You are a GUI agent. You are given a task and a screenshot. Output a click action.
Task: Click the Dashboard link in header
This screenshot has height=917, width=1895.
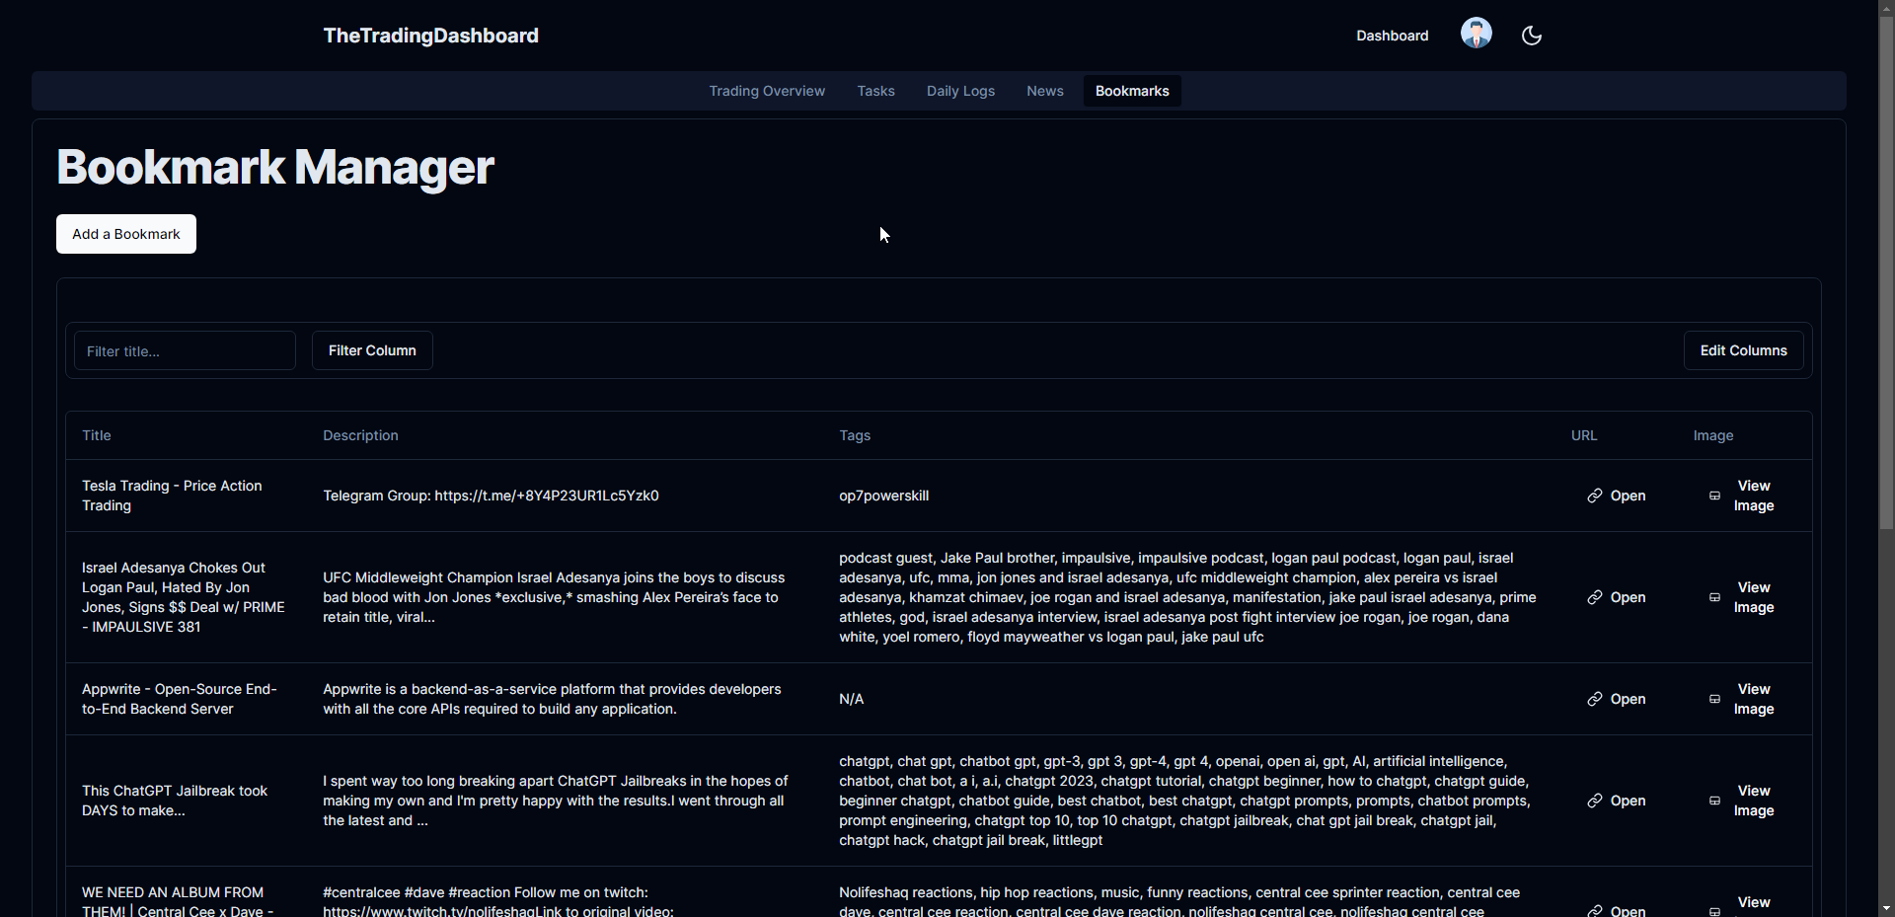(1392, 36)
